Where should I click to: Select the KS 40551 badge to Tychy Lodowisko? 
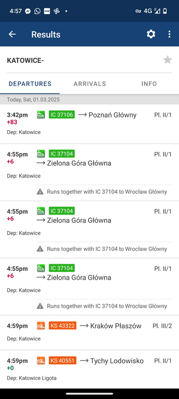(63, 360)
